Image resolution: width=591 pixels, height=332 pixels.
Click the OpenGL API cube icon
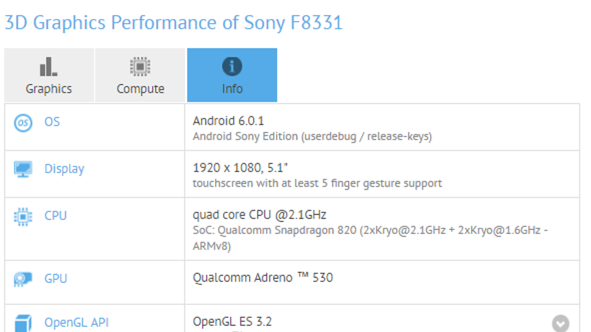(23, 324)
